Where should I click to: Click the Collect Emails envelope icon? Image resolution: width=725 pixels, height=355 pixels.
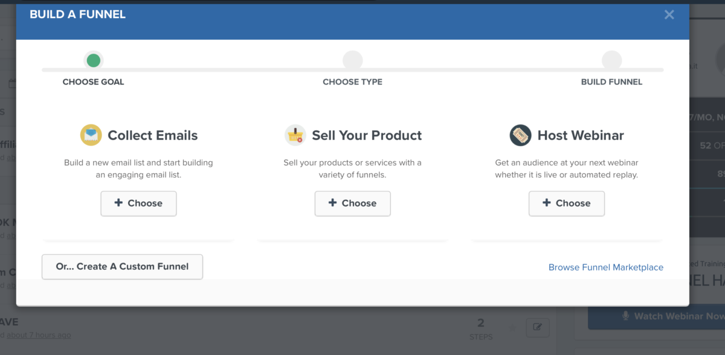pos(91,135)
